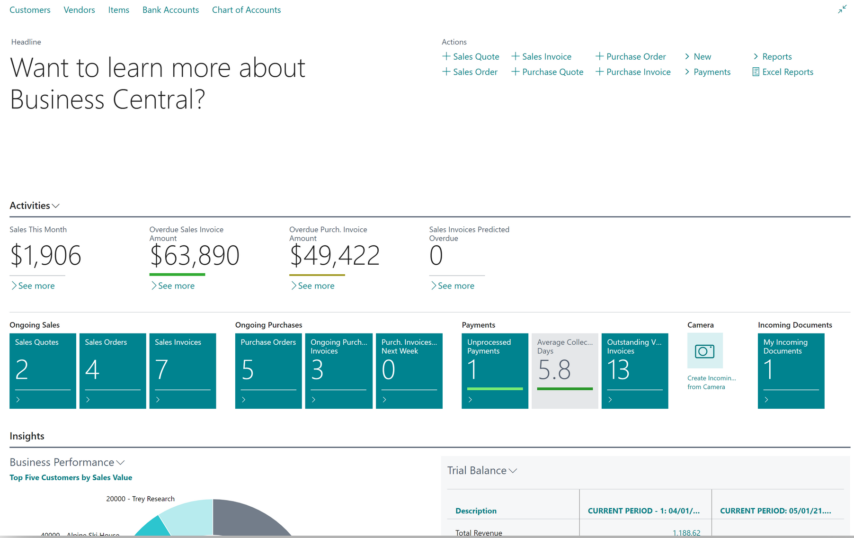The width and height of the screenshot is (854, 538).
Task: Click the plus icon beside Sales Invoice
Action: 516,56
